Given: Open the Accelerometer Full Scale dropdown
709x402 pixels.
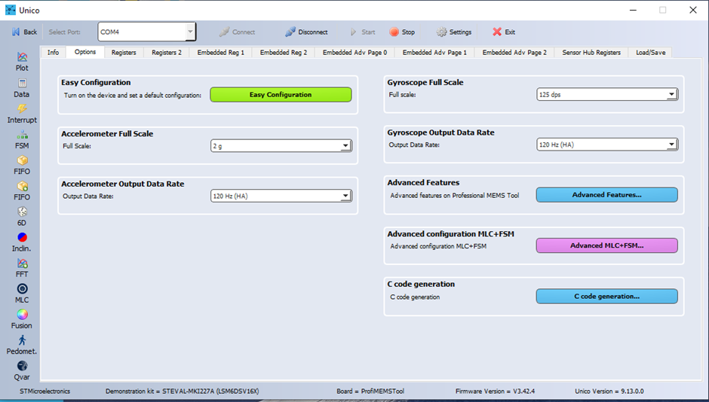Looking at the screenshot, I should click(281, 146).
